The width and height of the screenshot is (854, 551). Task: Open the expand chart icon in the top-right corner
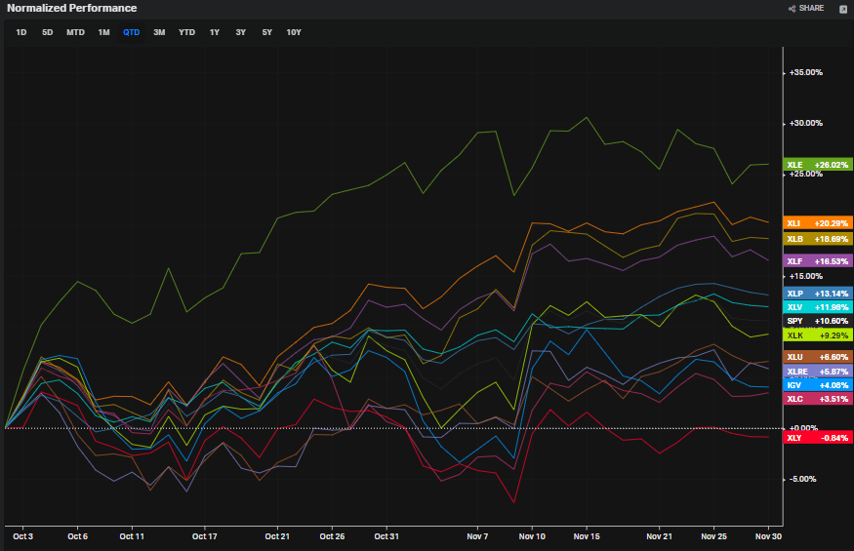843,9
